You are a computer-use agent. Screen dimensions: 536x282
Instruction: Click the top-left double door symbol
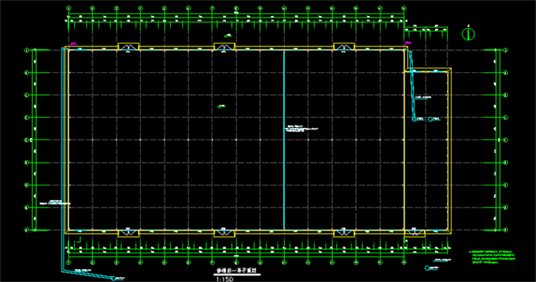coord(128,47)
